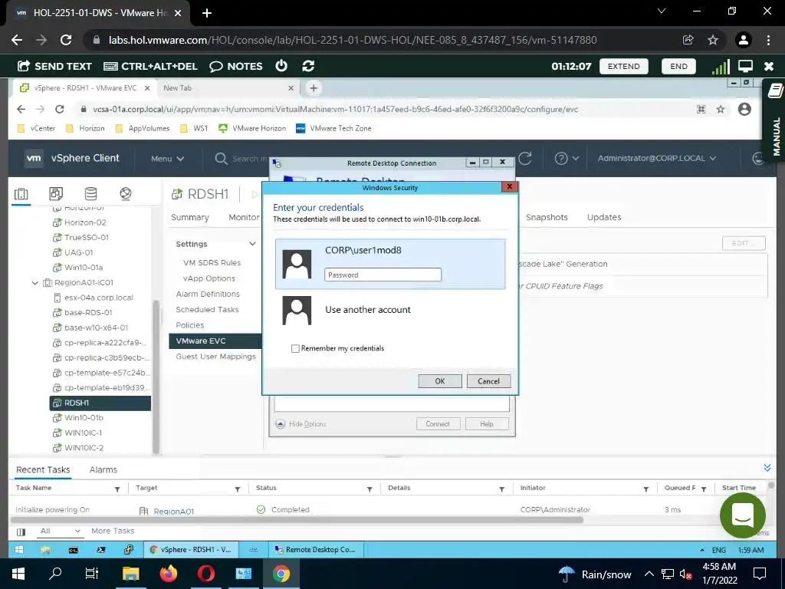Open the vSphere help question mark icon
The height and width of the screenshot is (589, 785).
click(x=561, y=158)
